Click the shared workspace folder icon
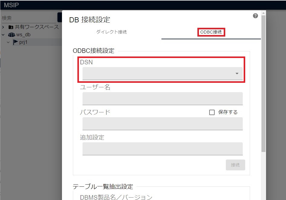This screenshot has height=200, width=286. (11, 27)
